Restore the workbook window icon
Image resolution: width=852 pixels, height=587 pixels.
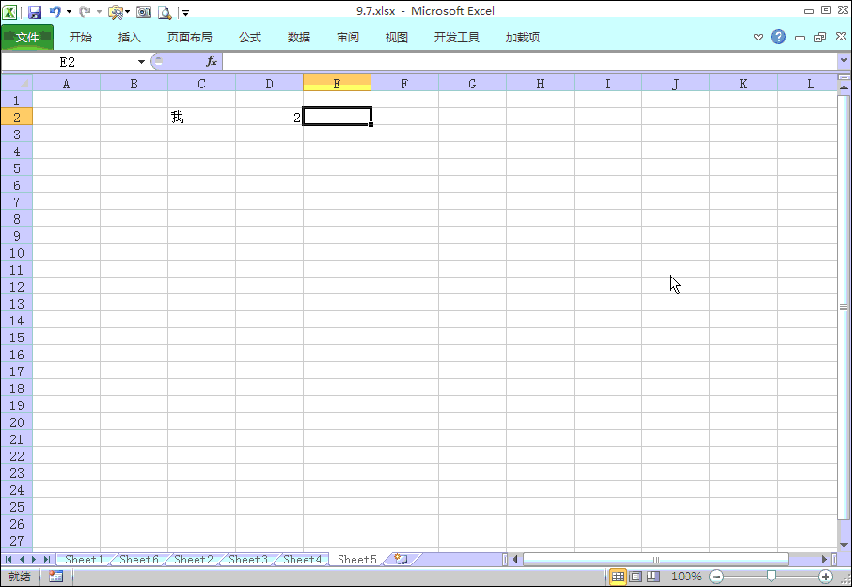click(x=820, y=37)
